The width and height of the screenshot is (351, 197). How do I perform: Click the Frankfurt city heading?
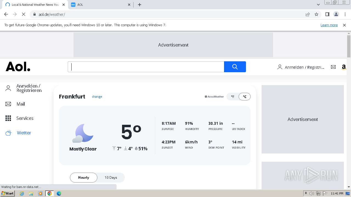[72, 97]
